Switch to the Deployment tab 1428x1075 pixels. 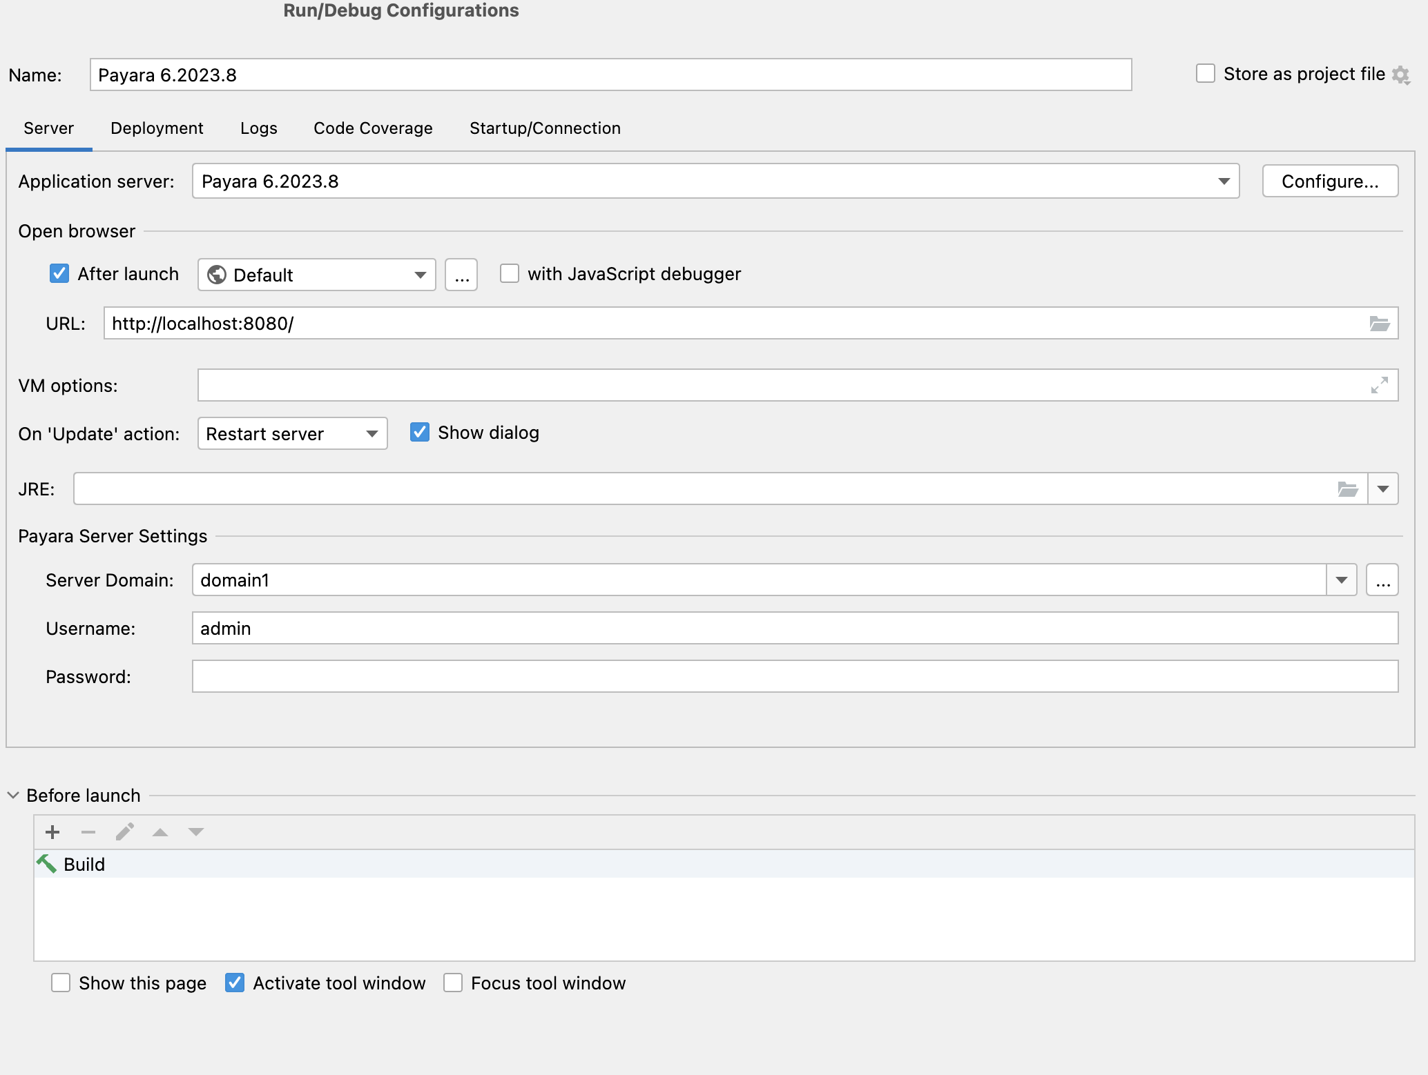click(x=157, y=128)
